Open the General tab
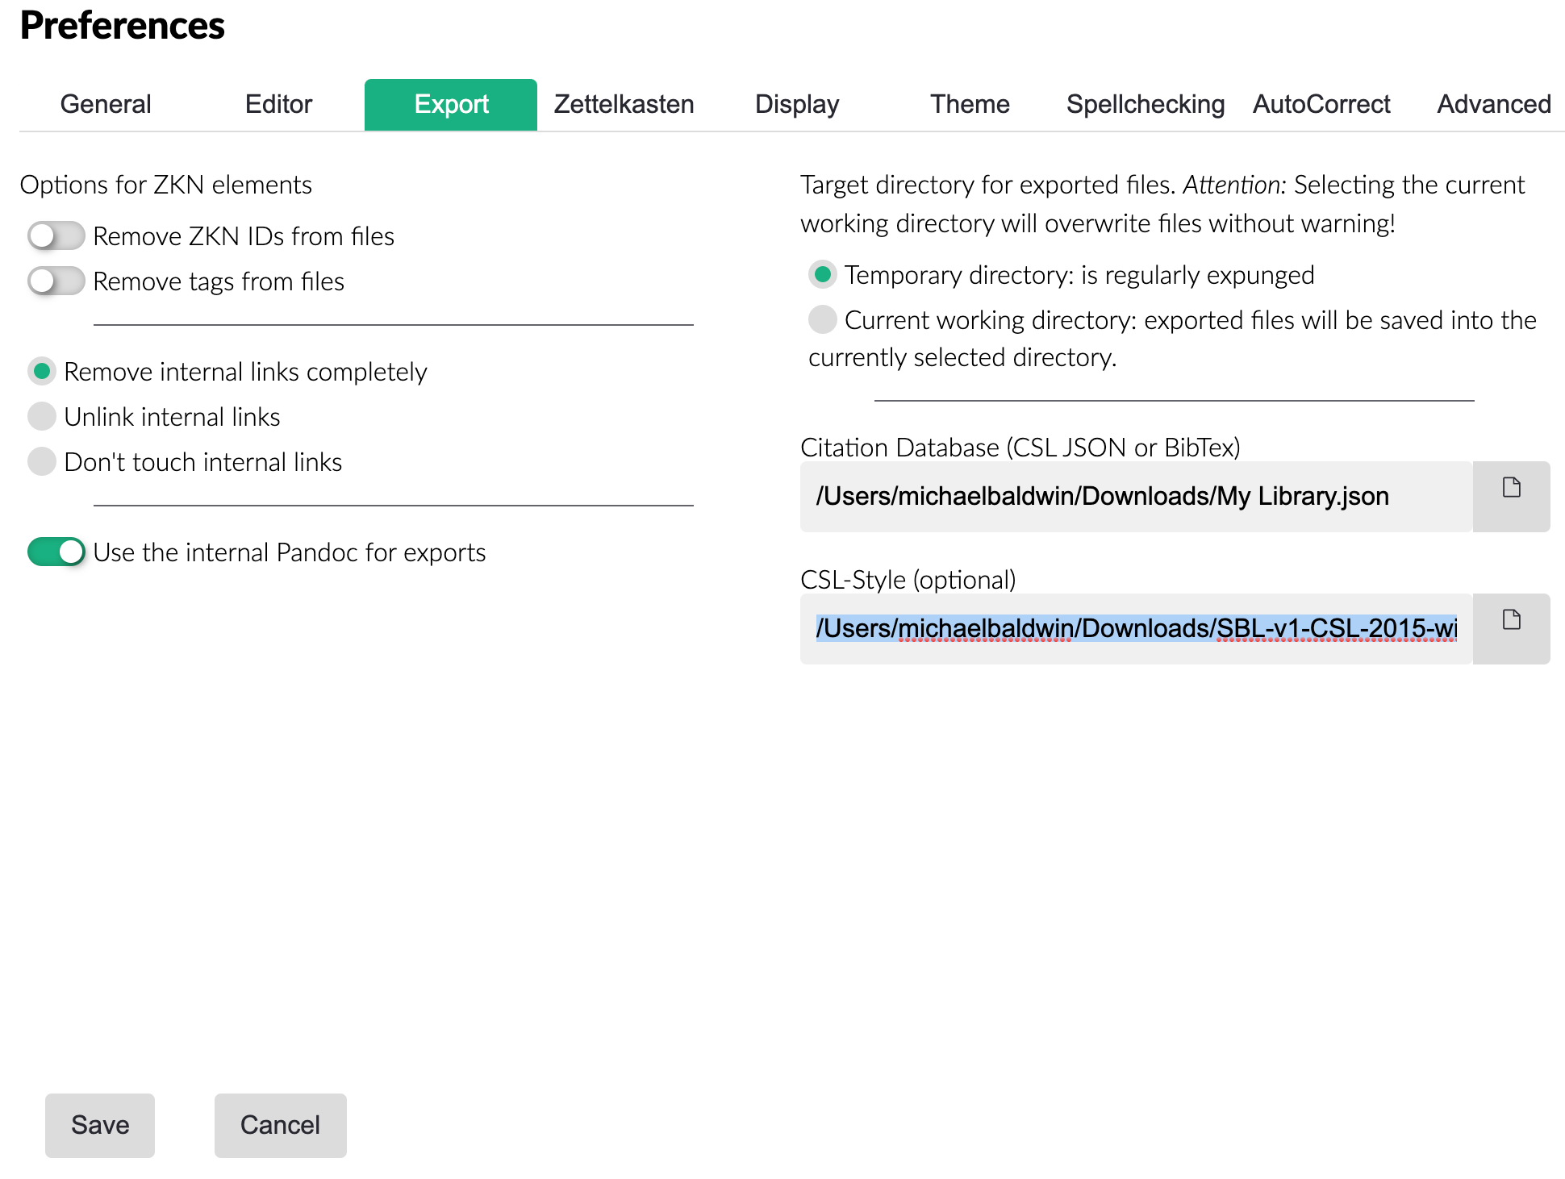This screenshot has width=1565, height=1179. coord(106,104)
